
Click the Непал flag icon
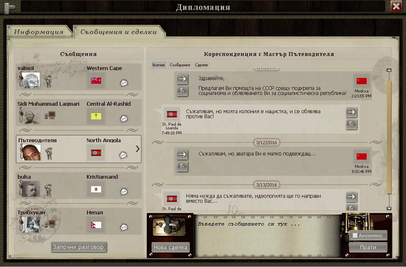(96, 225)
